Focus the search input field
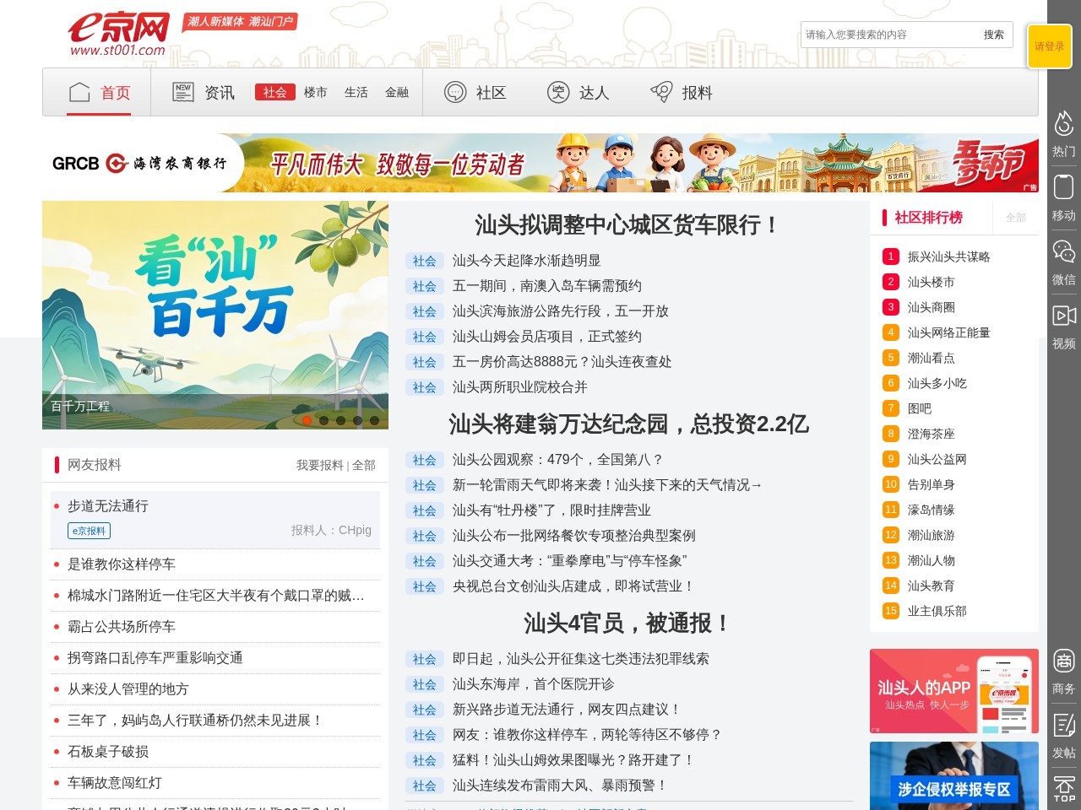Screen dimensions: 1081x810 (x=888, y=35)
